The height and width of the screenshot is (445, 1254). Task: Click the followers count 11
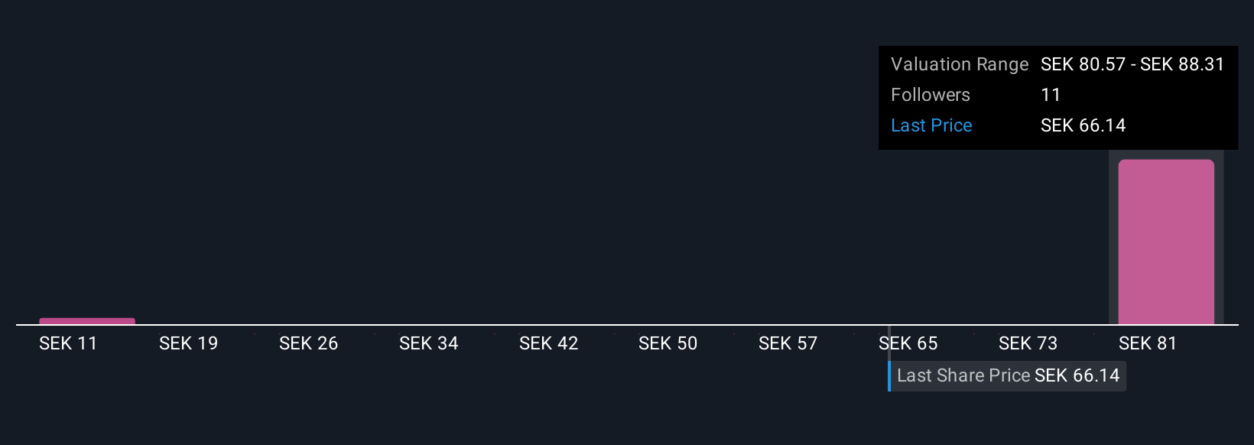[1051, 95]
